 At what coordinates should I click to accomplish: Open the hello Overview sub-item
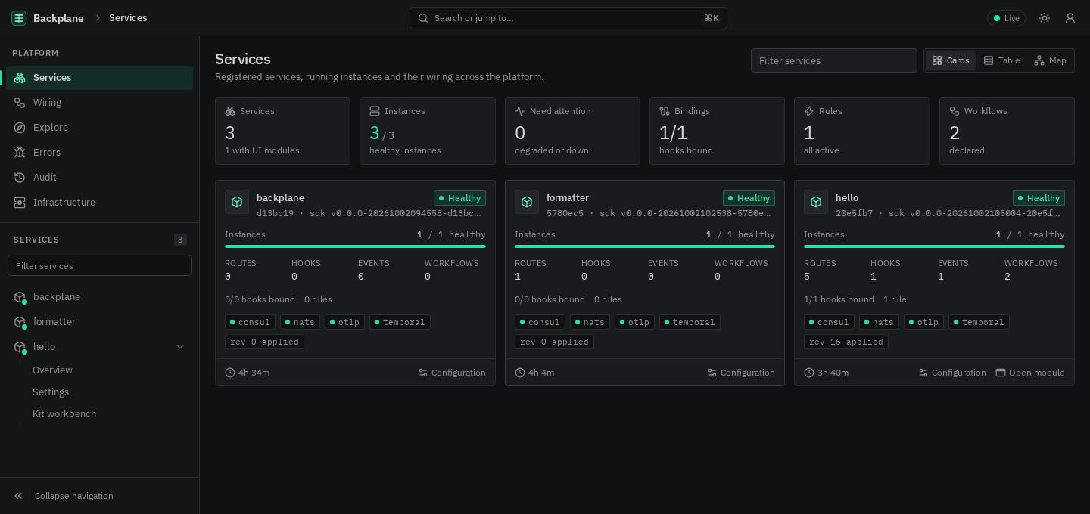pyautogui.click(x=52, y=370)
